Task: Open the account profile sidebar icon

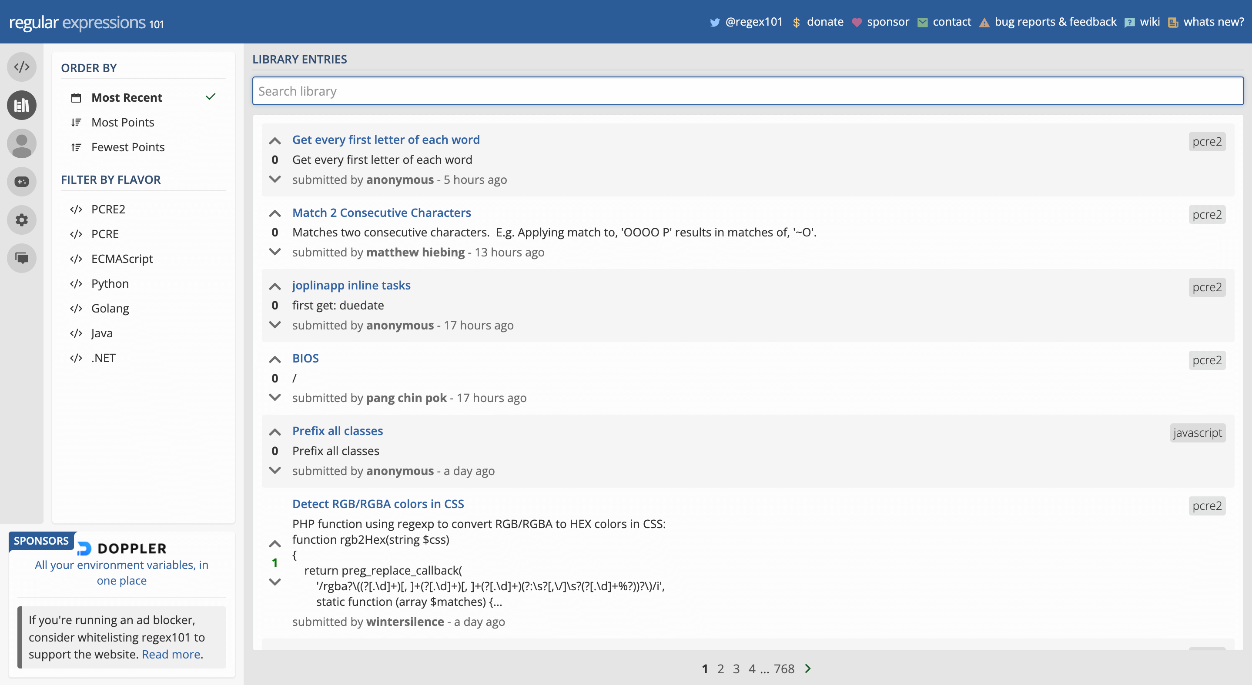Action: [x=21, y=144]
